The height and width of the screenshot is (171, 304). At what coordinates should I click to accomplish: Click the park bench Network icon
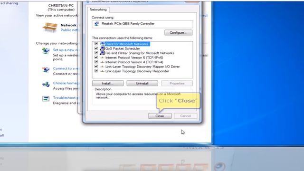tap(50, 28)
